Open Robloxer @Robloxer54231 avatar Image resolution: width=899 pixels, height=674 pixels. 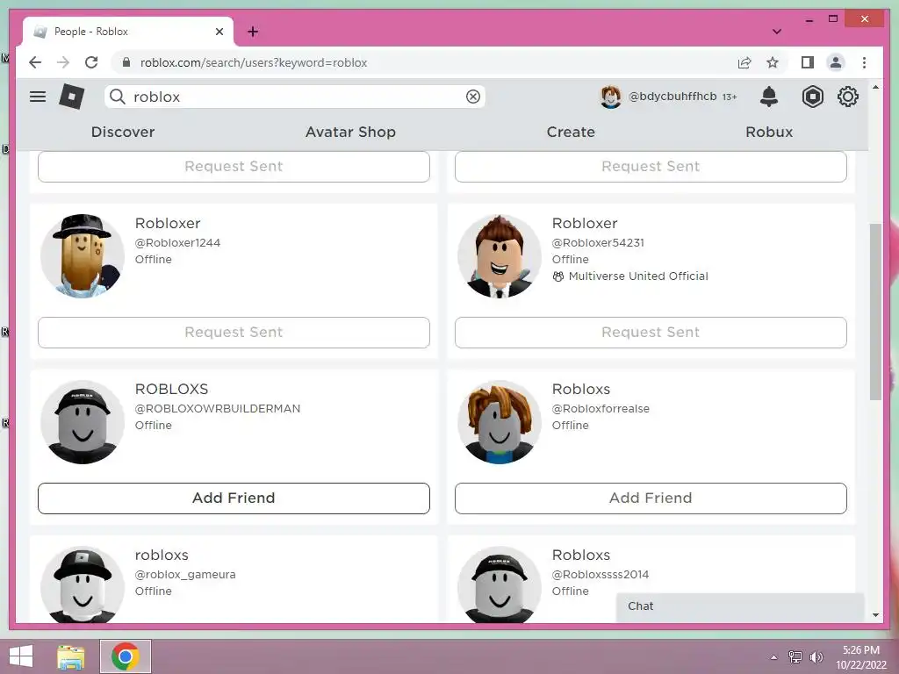point(500,256)
